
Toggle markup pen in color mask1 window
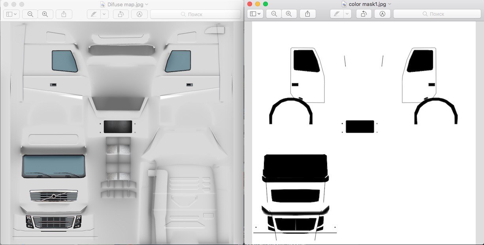coord(337,14)
